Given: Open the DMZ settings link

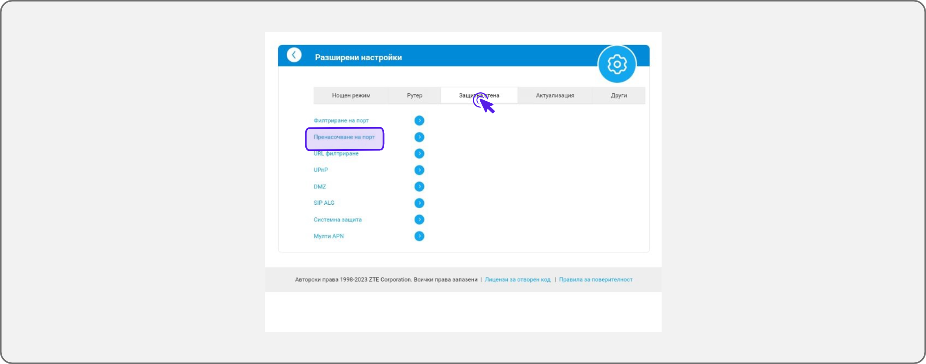Looking at the screenshot, I should click(x=320, y=187).
